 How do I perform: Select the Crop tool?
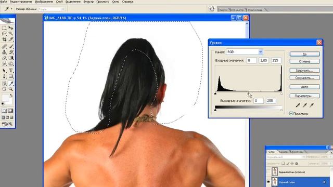tap(4, 39)
